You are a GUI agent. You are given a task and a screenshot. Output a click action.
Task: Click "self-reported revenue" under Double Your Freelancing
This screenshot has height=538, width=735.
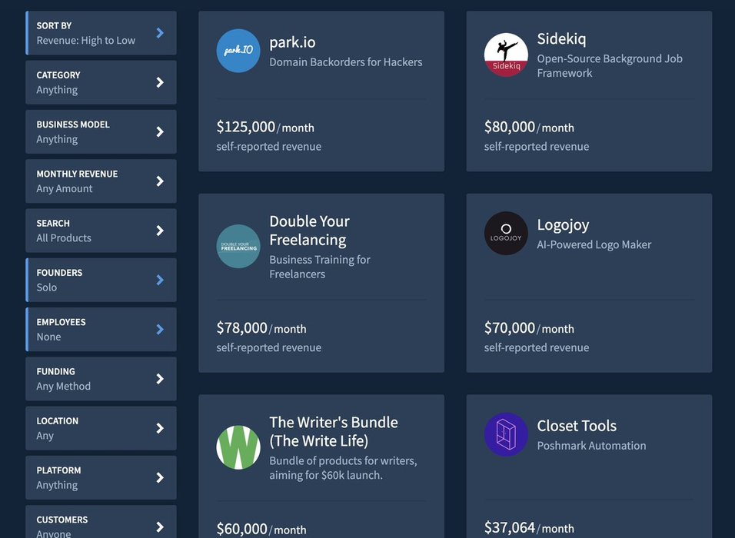(x=268, y=347)
